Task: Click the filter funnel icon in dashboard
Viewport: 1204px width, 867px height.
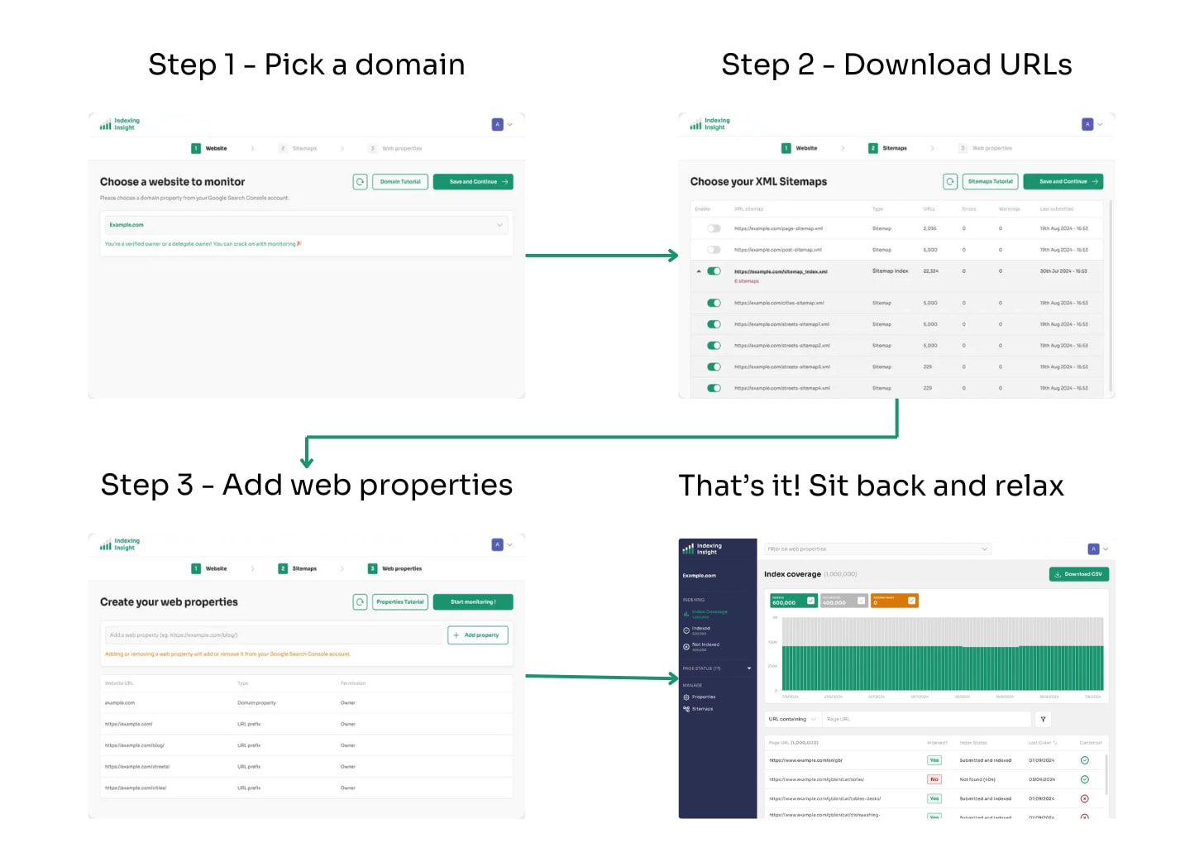Action: (x=1043, y=720)
